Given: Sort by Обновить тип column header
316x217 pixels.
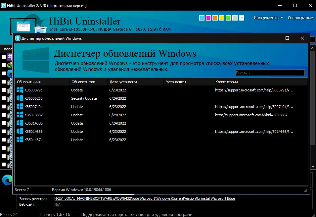Looking at the screenshot, I should tap(88, 82).
